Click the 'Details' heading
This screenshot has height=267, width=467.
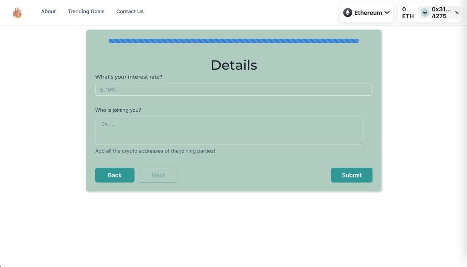point(234,65)
